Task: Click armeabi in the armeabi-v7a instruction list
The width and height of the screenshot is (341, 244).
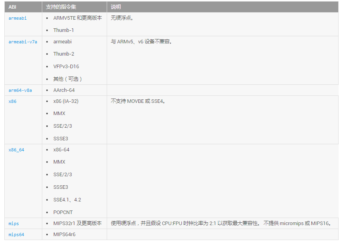Action: pyautogui.click(x=62, y=42)
